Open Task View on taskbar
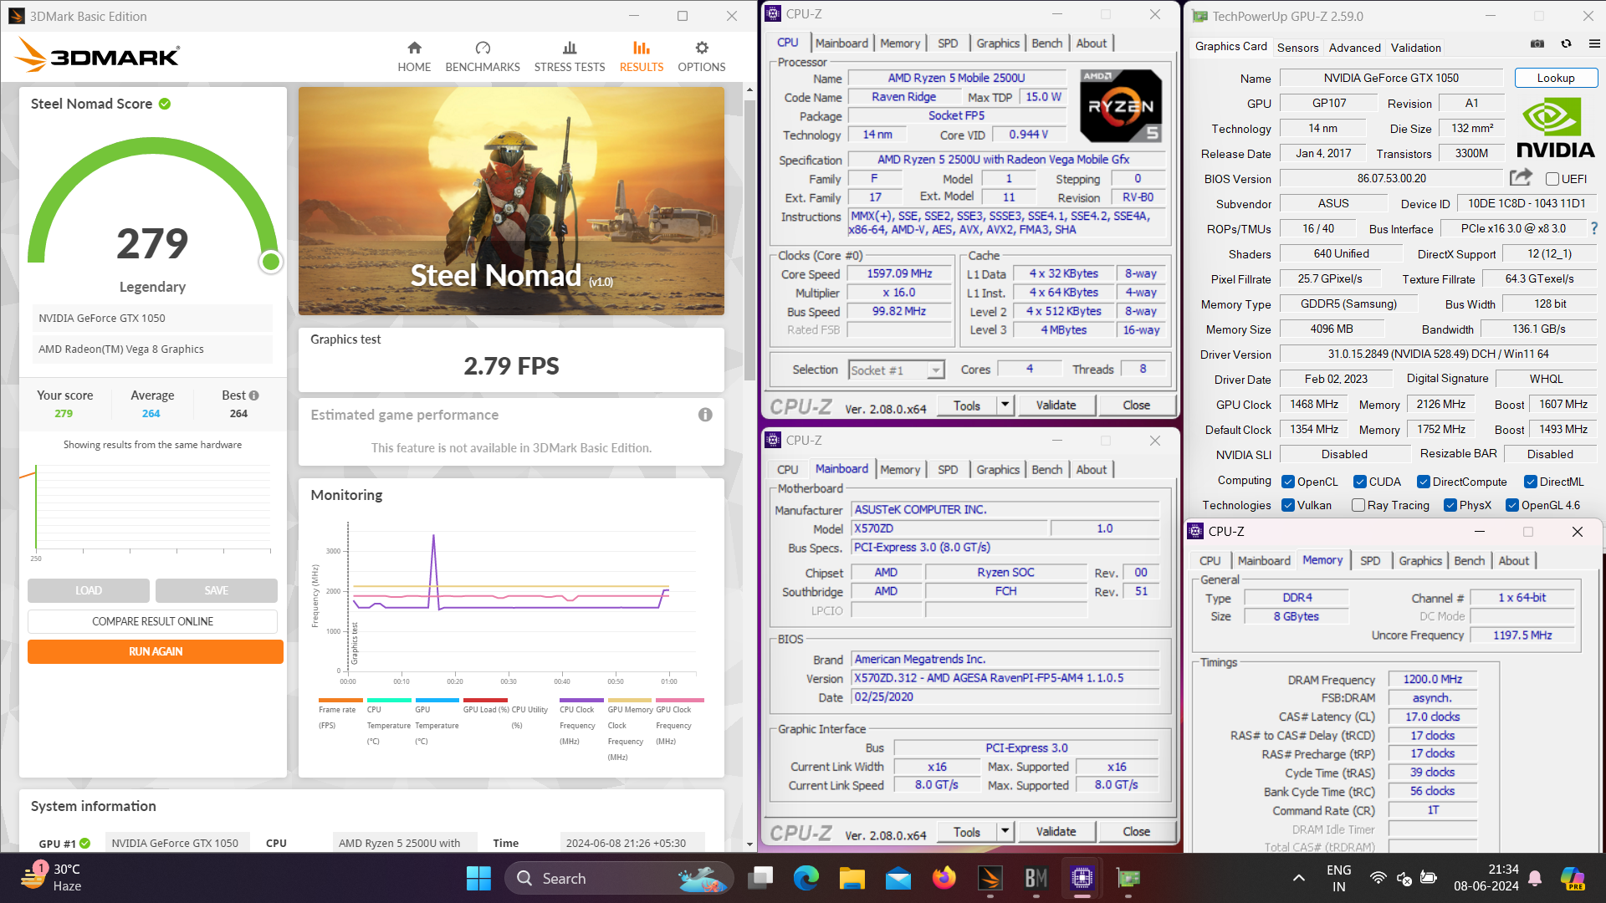This screenshot has width=1606, height=903. point(760,878)
